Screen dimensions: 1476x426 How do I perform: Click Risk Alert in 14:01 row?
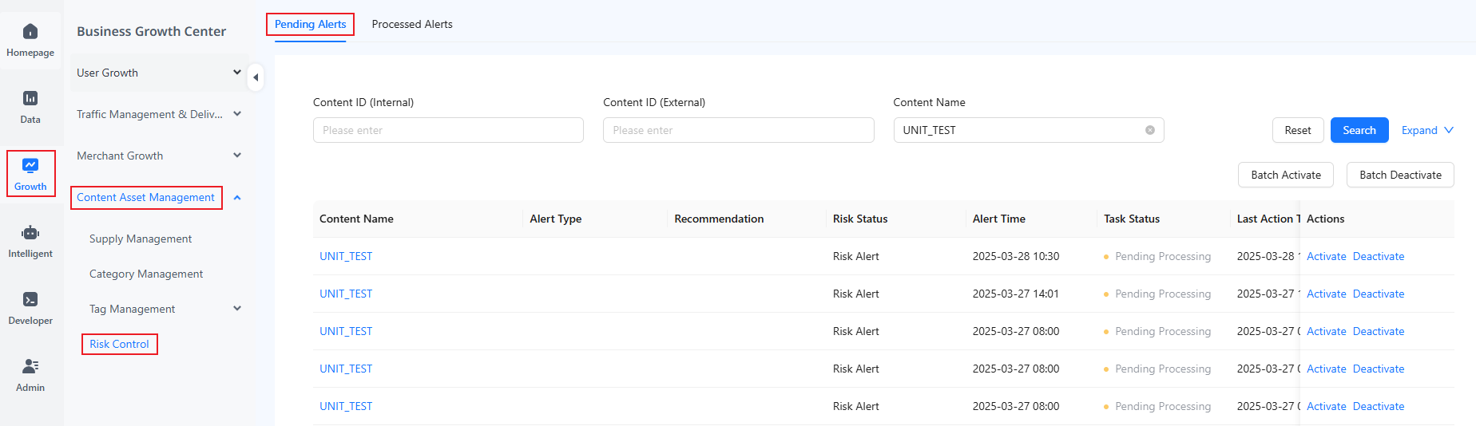click(x=855, y=294)
